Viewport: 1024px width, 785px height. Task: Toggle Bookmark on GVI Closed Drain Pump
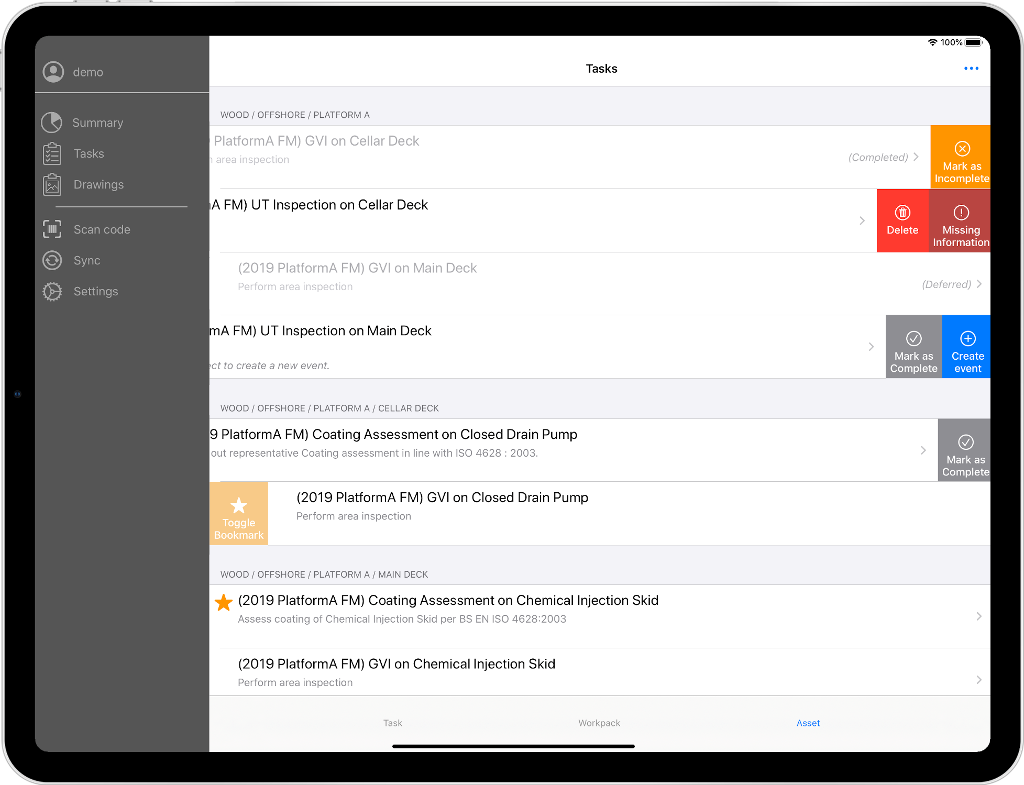point(238,513)
